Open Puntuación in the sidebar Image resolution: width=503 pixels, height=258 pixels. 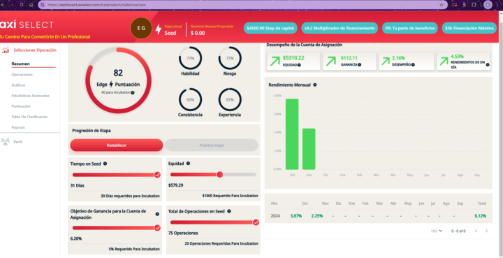click(21, 106)
